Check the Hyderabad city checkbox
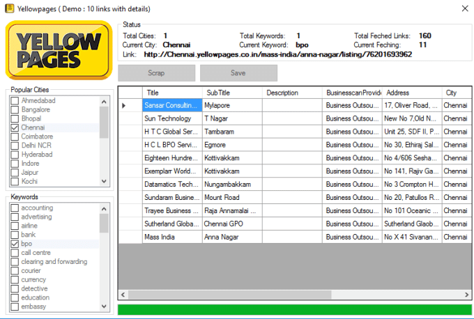 15,155
